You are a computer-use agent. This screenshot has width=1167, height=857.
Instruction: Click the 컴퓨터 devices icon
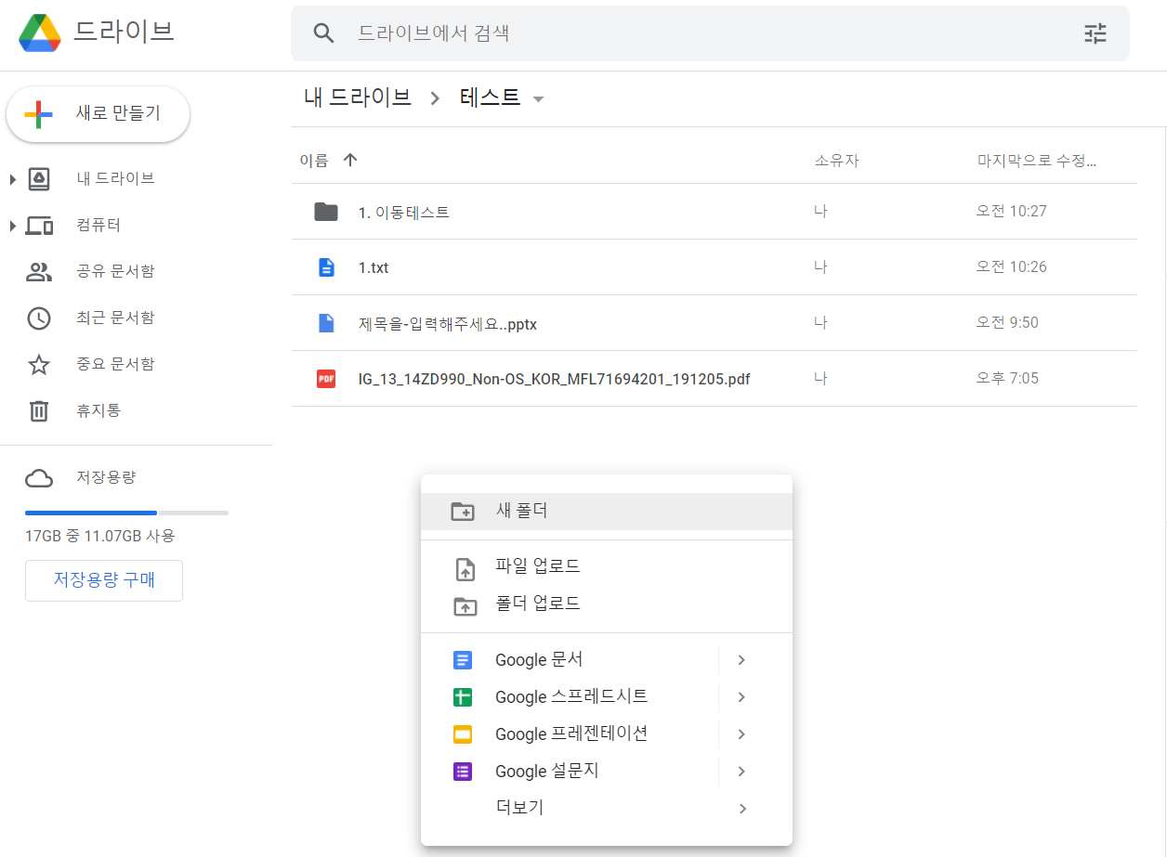[39, 226]
